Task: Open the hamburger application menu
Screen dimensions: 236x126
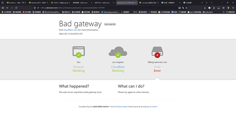Action: pyautogui.click(x=233, y=8)
